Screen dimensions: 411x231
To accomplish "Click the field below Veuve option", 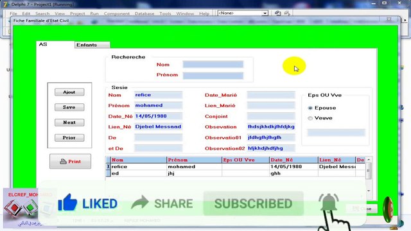I will pyautogui.click(x=336, y=133).
